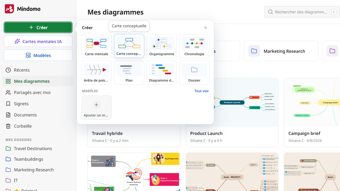Screen dimensions: 340x191
Task: Create a new Carte conceptuelle
Action: point(129,46)
